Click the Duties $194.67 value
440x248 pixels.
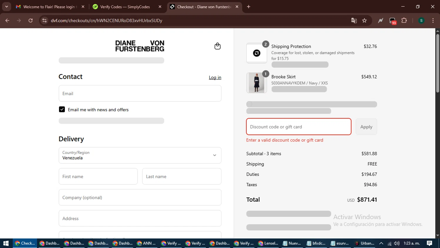pos(369,174)
